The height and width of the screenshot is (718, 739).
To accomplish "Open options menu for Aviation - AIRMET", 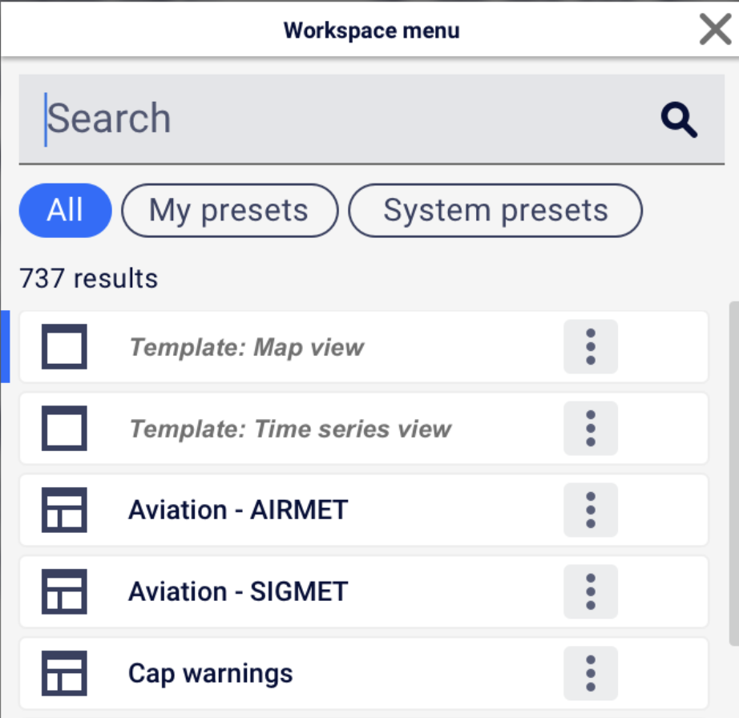I will tap(591, 510).
